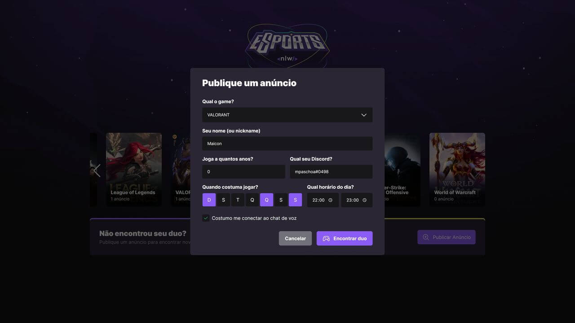Click the nickname field containing Maicon
This screenshot has height=323, width=575.
[x=287, y=144]
